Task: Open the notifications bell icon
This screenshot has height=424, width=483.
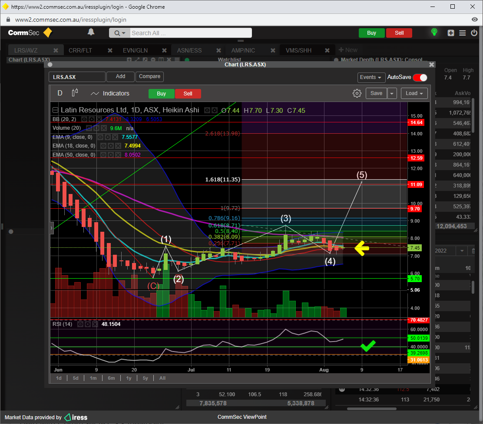Action: [x=91, y=32]
